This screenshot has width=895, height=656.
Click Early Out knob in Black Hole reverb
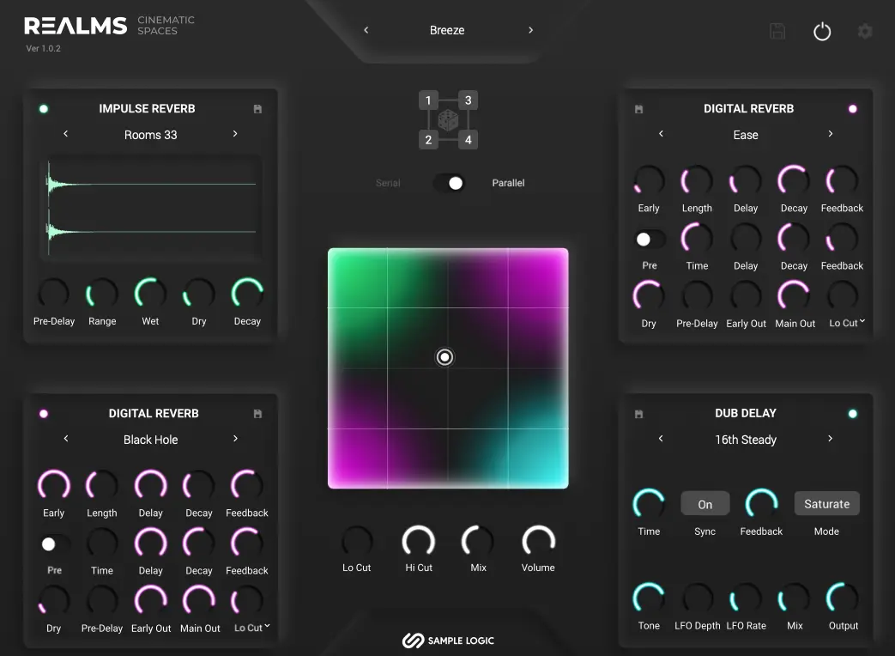click(151, 601)
